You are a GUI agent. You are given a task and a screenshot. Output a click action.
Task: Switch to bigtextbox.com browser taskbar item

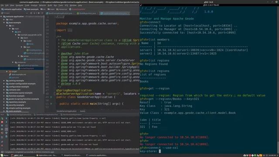tap(47, 155)
